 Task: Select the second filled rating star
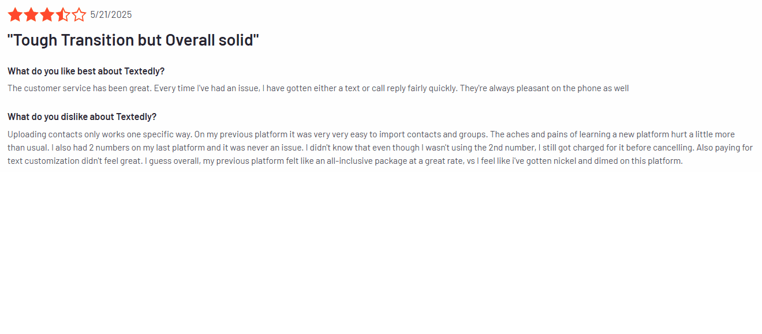coord(31,14)
